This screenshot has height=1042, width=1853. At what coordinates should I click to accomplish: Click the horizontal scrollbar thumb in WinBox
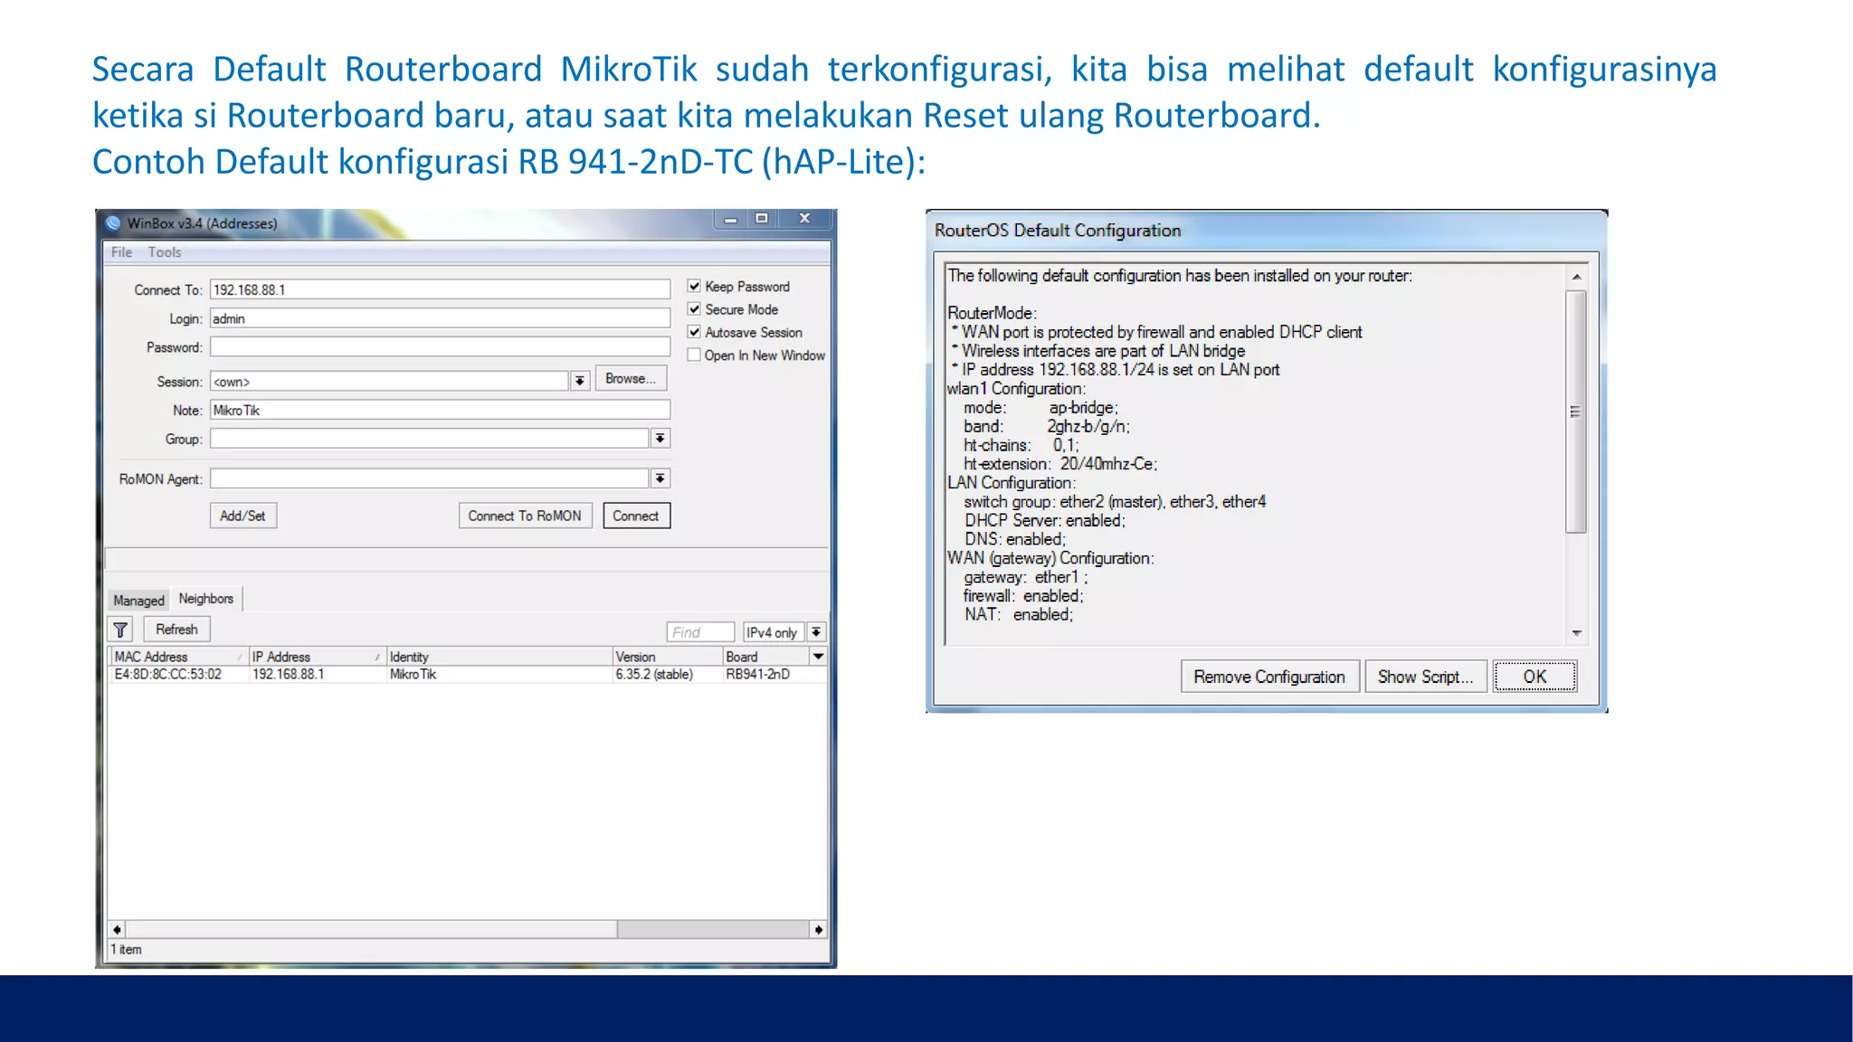tap(371, 930)
